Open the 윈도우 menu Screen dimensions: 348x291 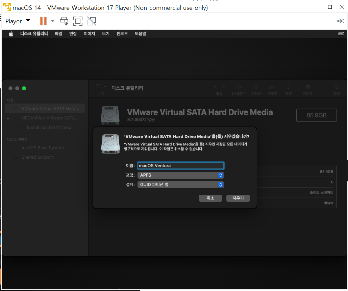[x=122, y=33]
